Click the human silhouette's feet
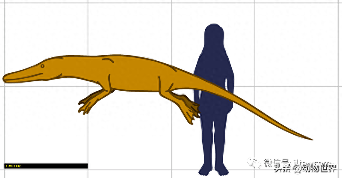The width and height of the screenshot is (342, 178). tap(214, 170)
